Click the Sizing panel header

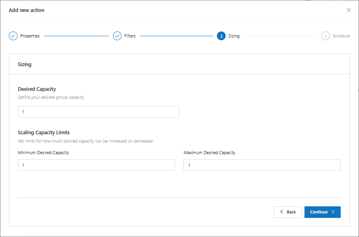pos(25,64)
